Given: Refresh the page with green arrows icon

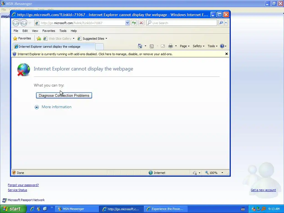Looking at the screenshot, I should point(134,23).
